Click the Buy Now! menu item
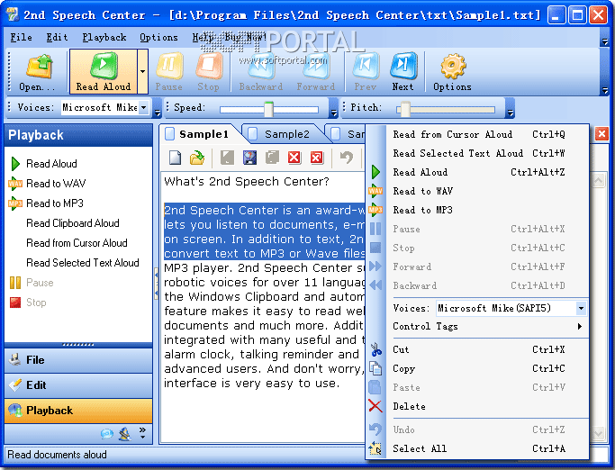The height and width of the screenshot is (470, 615). 246,37
